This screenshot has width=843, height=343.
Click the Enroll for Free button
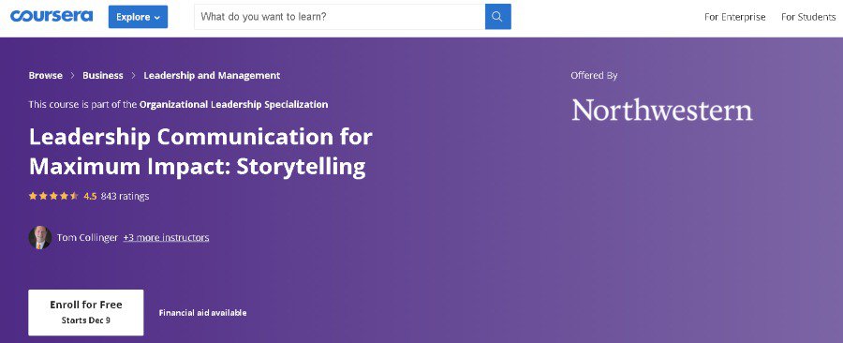click(x=86, y=312)
